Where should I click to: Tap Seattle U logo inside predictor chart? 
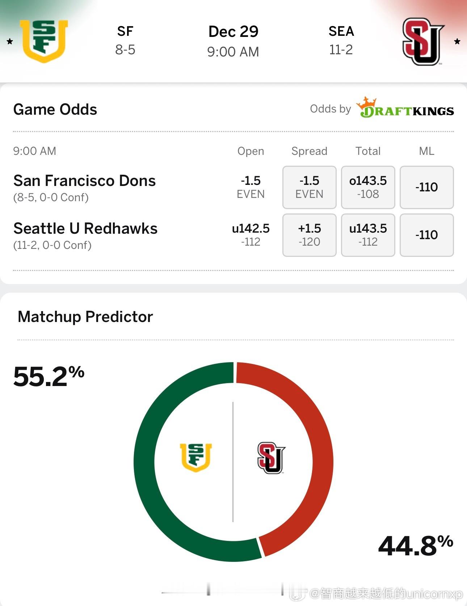271,458
